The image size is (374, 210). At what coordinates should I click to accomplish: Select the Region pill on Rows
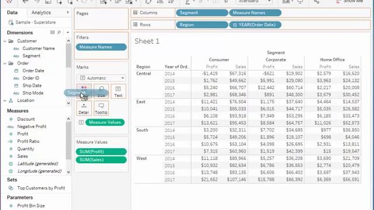pos(202,24)
